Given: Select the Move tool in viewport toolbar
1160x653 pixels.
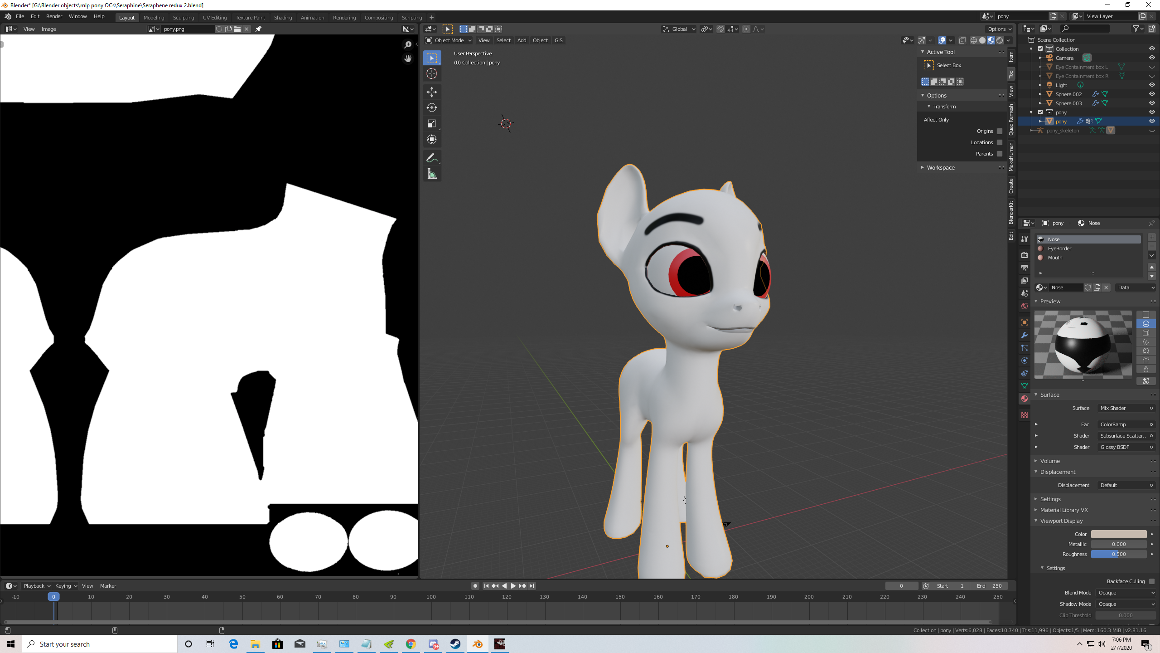Looking at the screenshot, I should (x=431, y=92).
